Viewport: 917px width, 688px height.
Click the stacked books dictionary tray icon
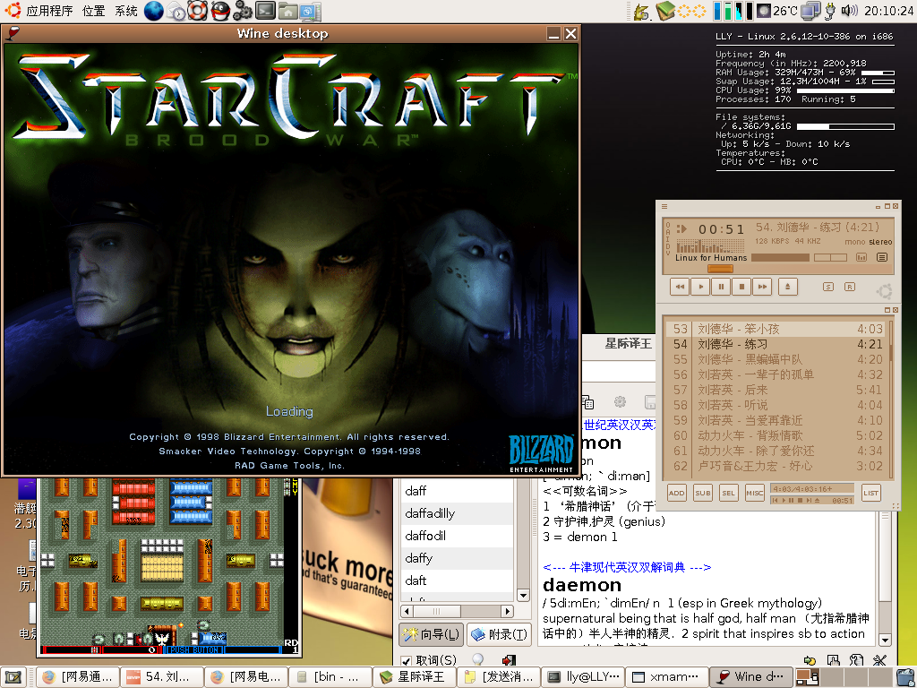[665, 11]
